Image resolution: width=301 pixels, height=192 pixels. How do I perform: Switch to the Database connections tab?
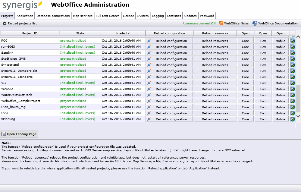tap(53, 15)
